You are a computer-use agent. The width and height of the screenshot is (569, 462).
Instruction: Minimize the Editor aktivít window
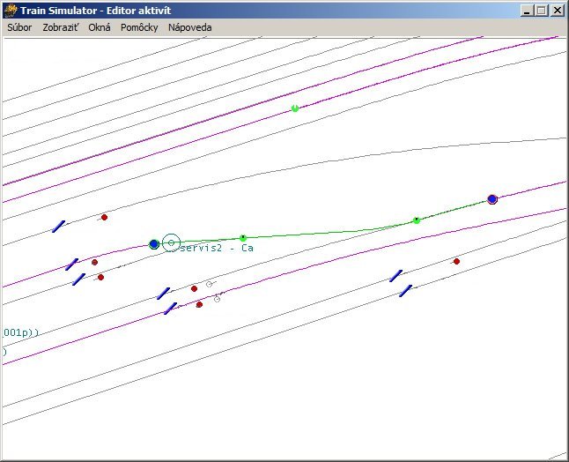point(527,11)
